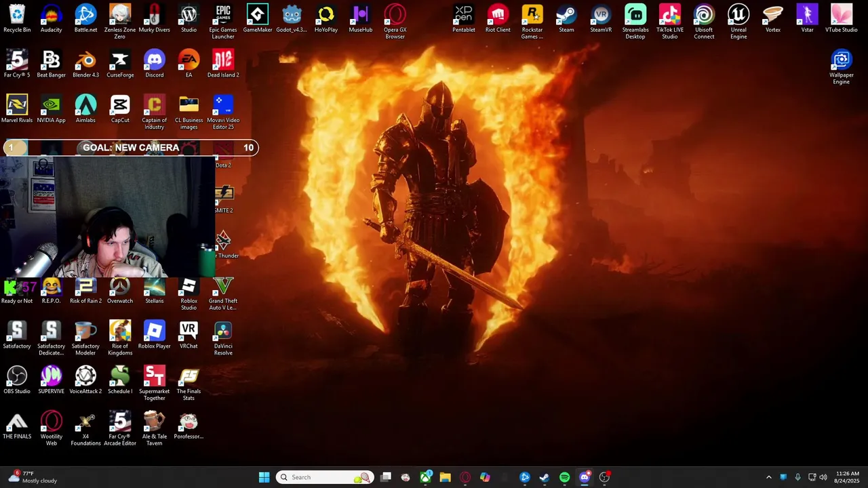Open Ale & Tale Tavern icon
This screenshot has width=868, height=488.
[154, 429]
